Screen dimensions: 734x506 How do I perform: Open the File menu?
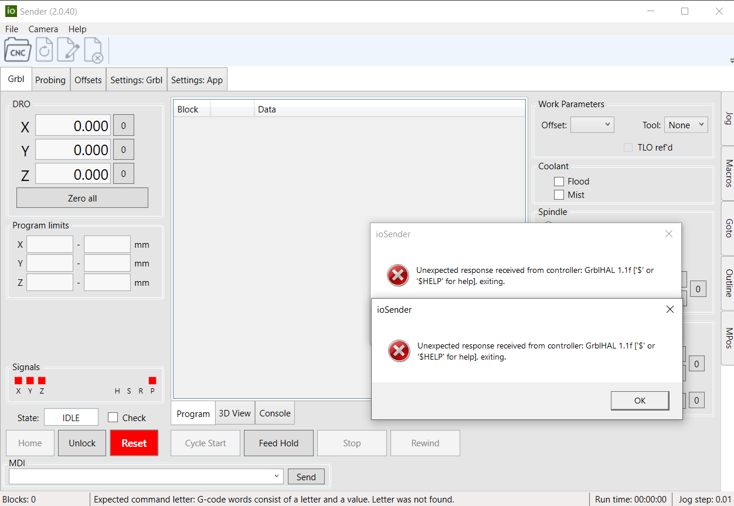[x=12, y=29]
